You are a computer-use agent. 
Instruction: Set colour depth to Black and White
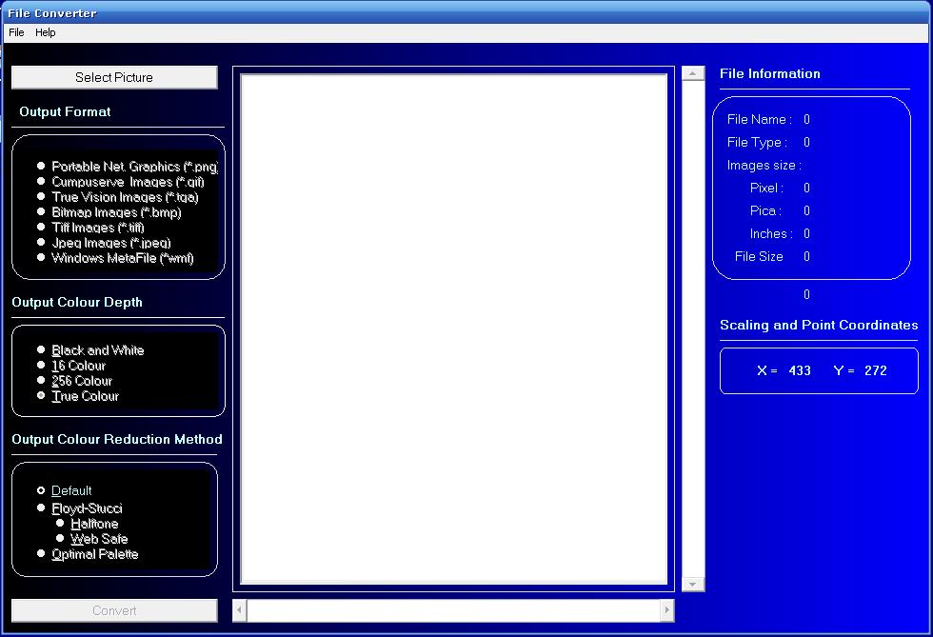click(41, 350)
